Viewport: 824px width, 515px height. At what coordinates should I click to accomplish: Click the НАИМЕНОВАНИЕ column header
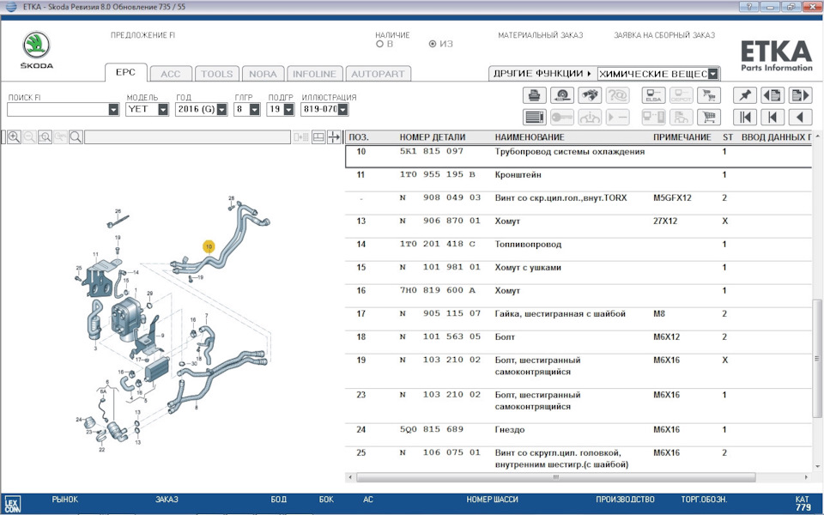coord(530,137)
